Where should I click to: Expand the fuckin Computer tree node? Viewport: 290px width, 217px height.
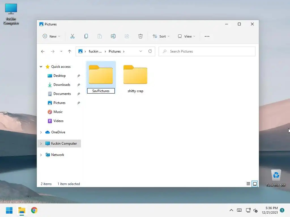point(41,144)
